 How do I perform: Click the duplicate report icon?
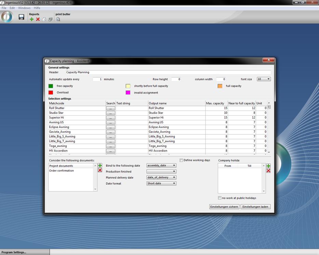pos(44,19)
